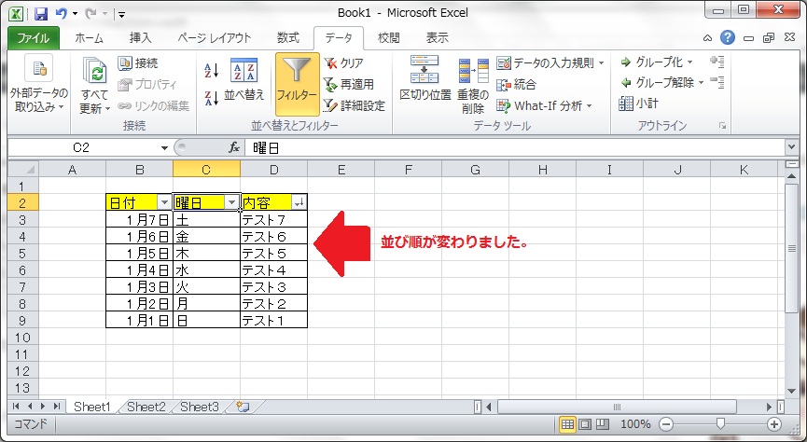Click 区切り位置 text to columns
This screenshot has width=807, height=442.
(x=425, y=78)
